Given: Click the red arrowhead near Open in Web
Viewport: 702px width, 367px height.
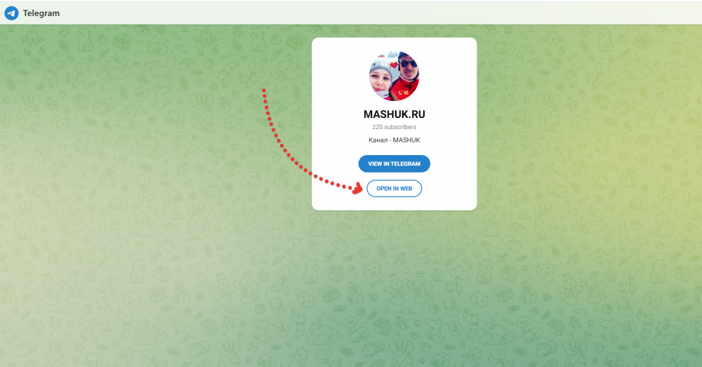Looking at the screenshot, I should tap(358, 189).
